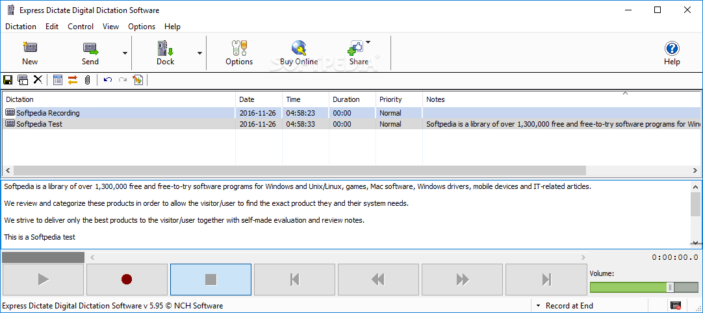Click Go to Start button
Screen dimensions: 703x313
click(x=294, y=279)
